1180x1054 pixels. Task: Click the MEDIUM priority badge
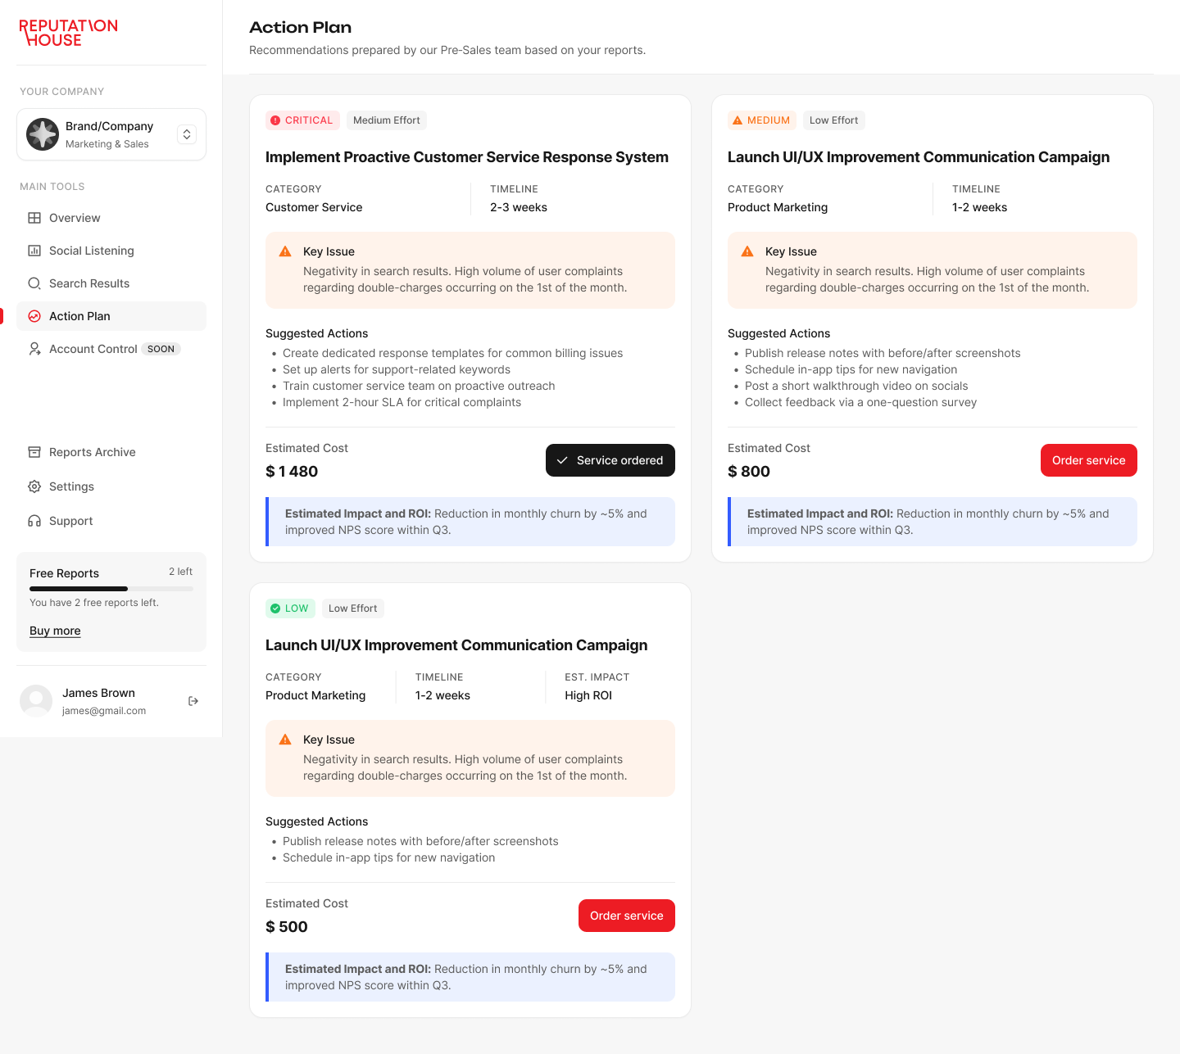pyautogui.click(x=761, y=120)
